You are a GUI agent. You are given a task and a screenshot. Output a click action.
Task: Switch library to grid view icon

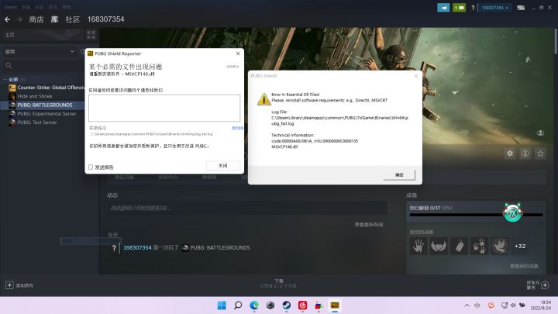pos(91,35)
